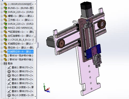Click the coincident mate icon of 重合5
The image size is (129, 99).
(9, 91)
